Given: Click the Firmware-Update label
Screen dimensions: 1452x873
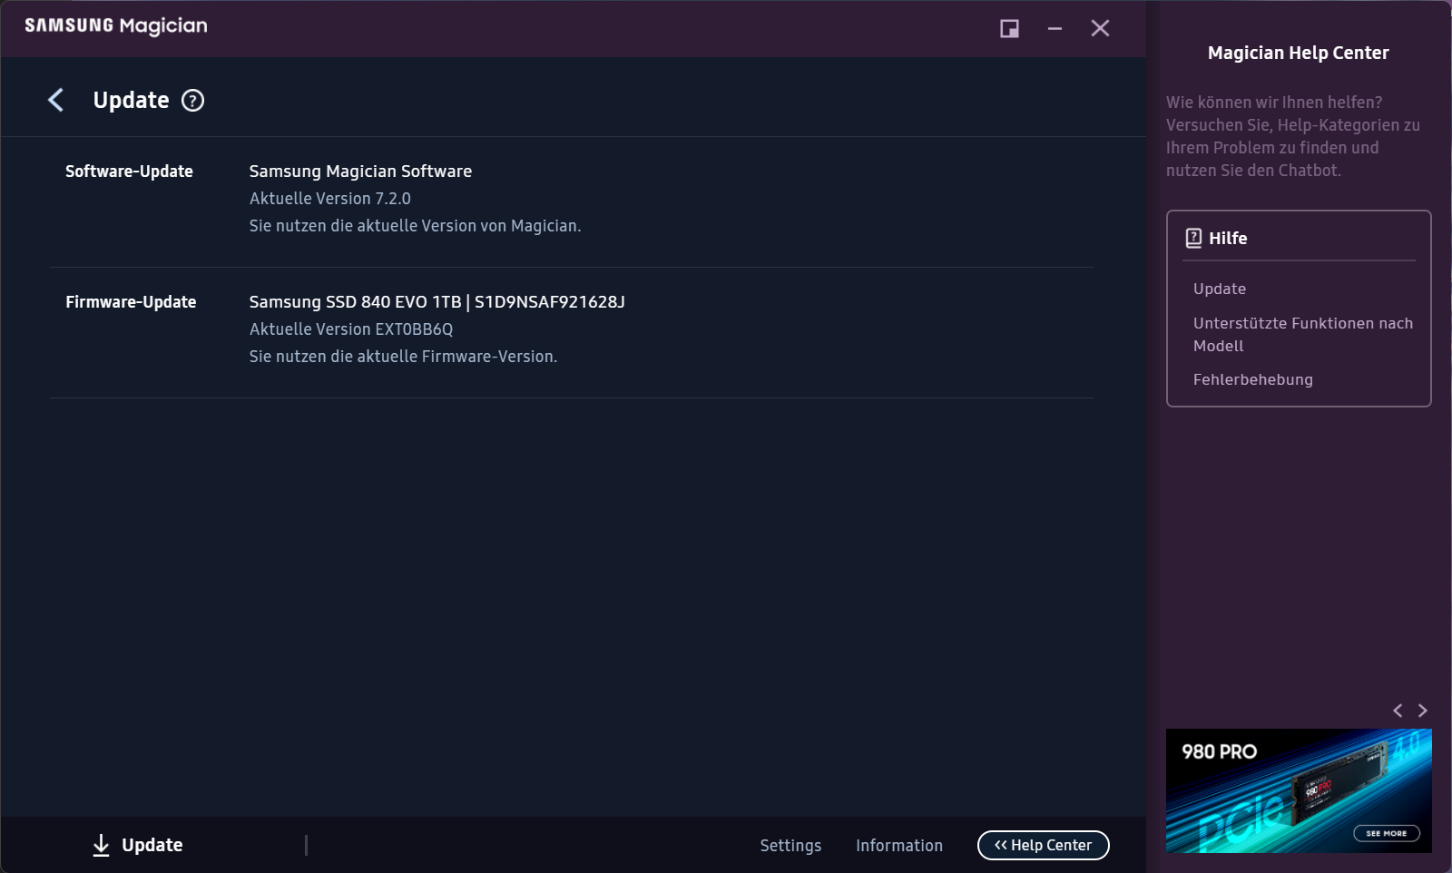Looking at the screenshot, I should 131,302.
